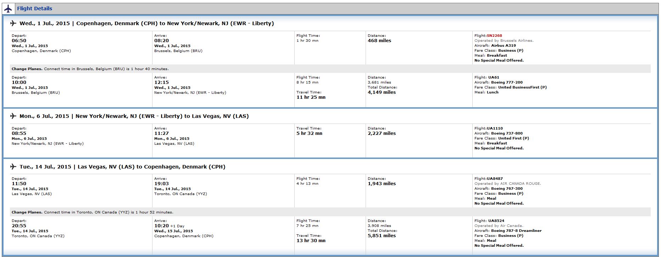Click the plane icon for the 14 Jul. Las Vegas segment

(13, 167)
